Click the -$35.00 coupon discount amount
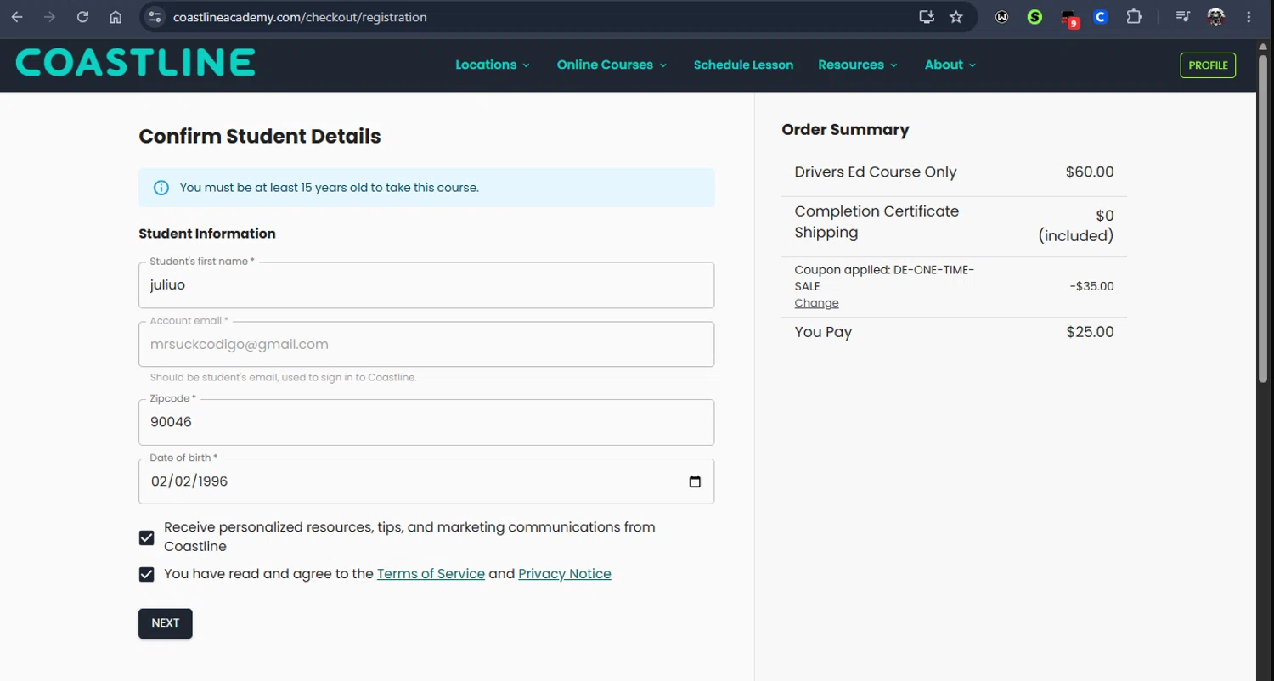The width and height of the screenshot is (1274, 681). click(x=1091, y=286)
